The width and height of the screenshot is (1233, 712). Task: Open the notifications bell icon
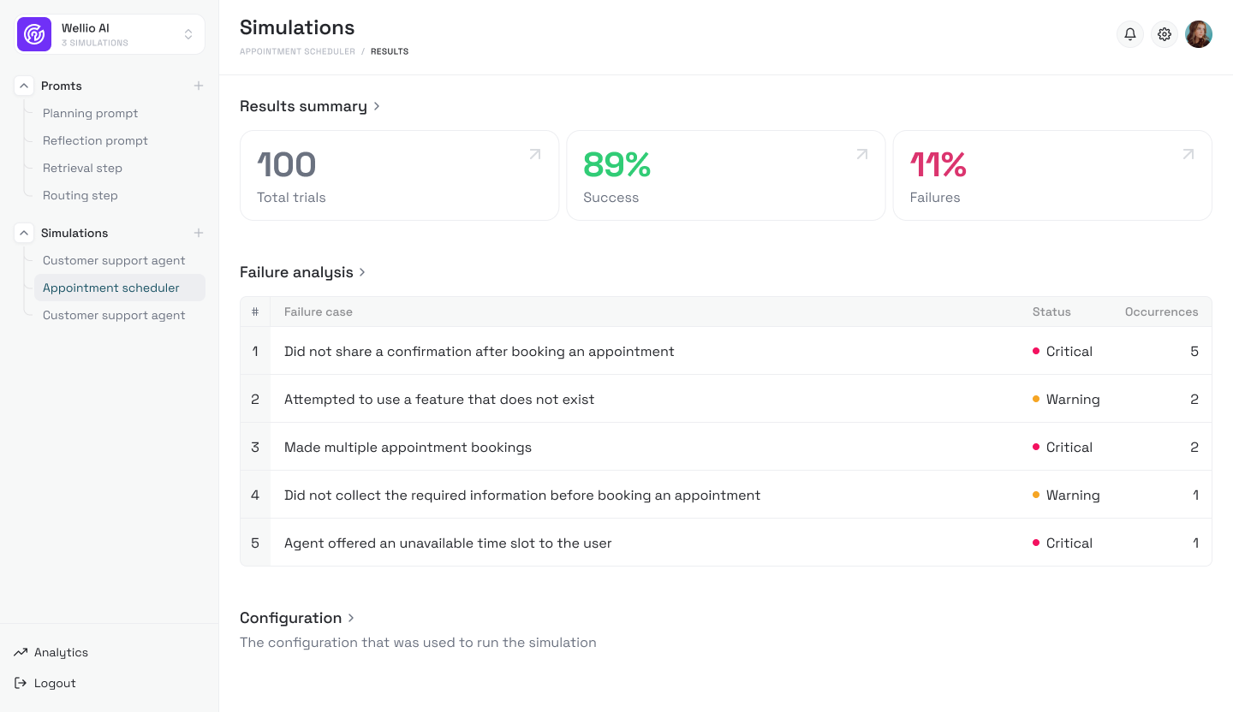[1130, 34]
